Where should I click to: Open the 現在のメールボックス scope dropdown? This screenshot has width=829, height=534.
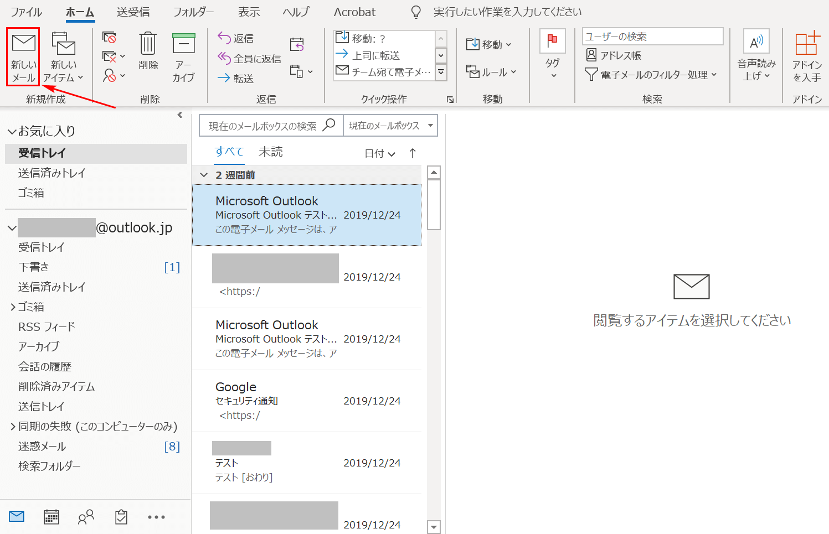coord(390,126)
